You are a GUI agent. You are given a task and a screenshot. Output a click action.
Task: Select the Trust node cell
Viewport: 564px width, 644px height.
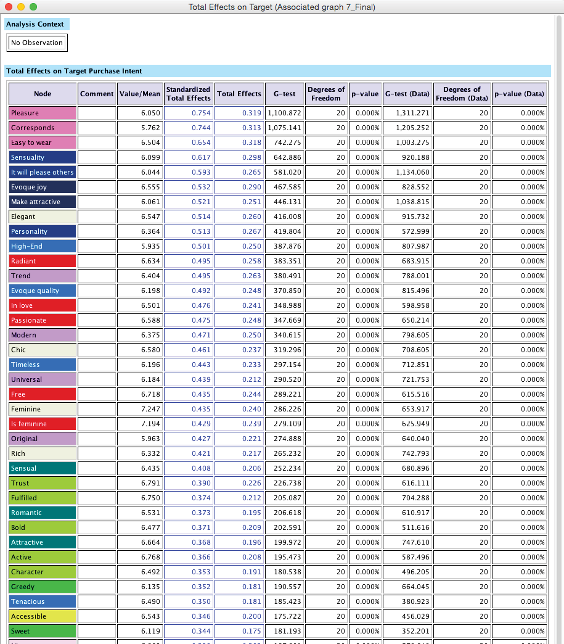pyautogui.click(x=43, y=482)
